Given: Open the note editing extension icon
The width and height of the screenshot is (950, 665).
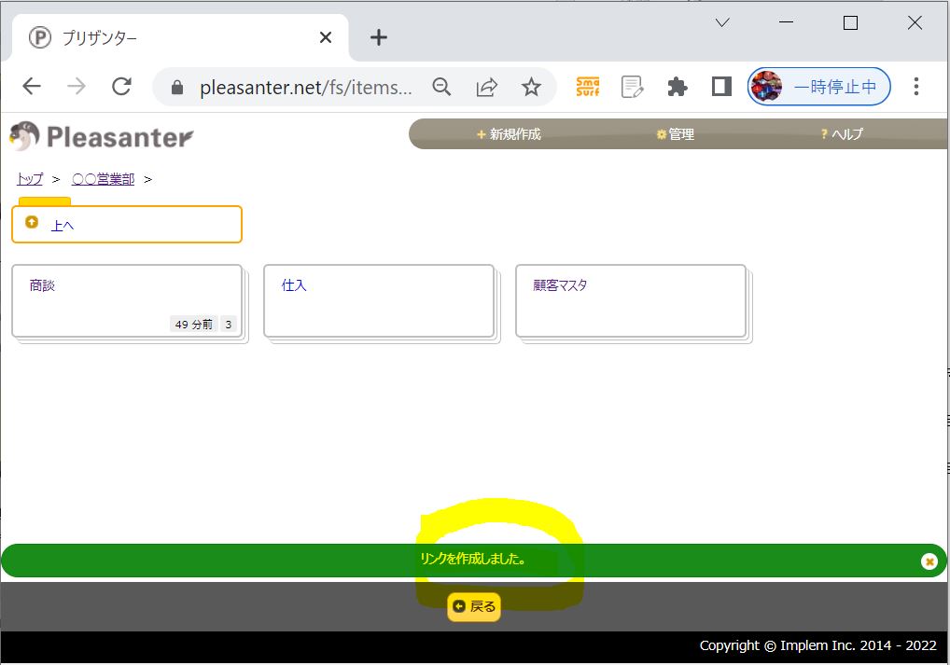Looking at the screenshot, I should point(632,87).
